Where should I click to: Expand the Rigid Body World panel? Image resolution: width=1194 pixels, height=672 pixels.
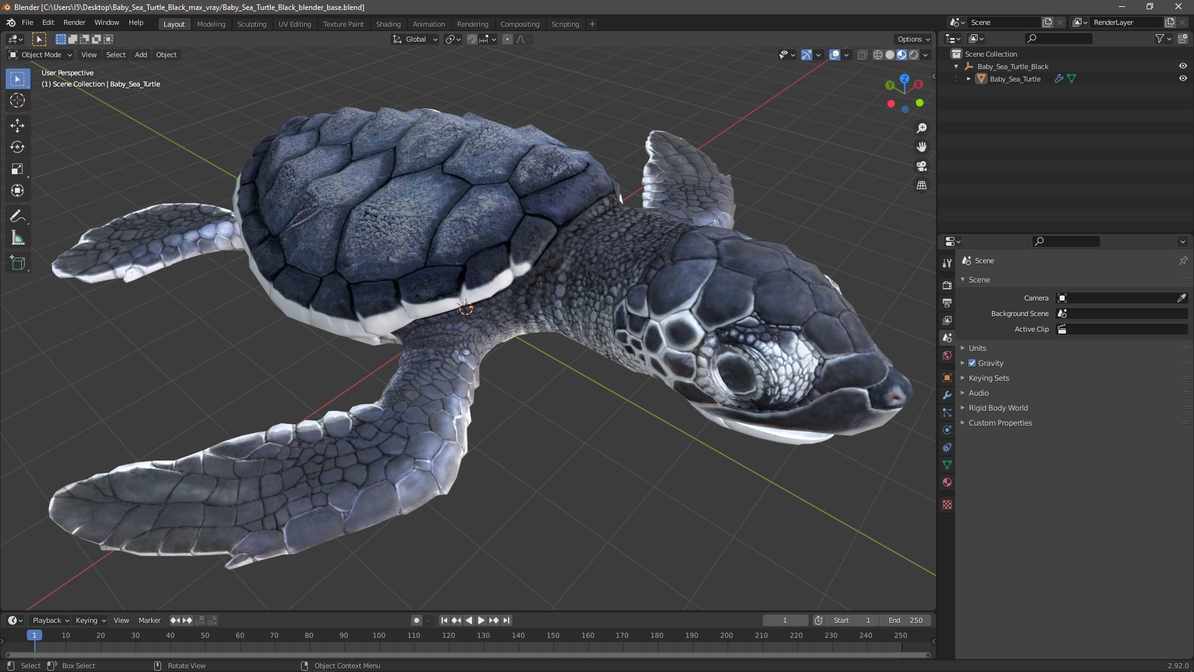[x=998, y=408]
